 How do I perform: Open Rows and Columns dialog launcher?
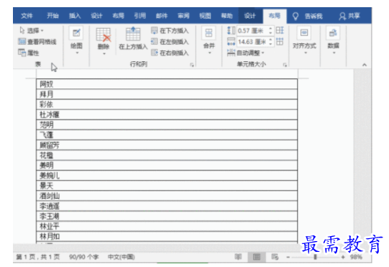coord(192,65)
